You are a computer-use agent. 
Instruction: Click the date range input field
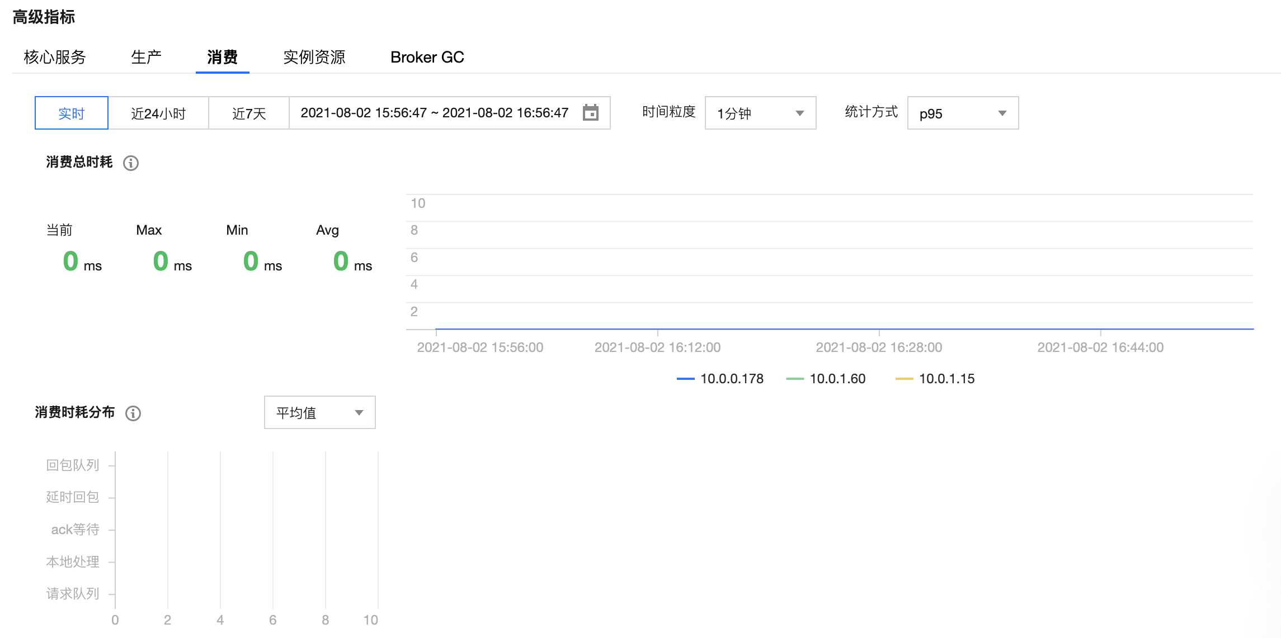pos(434,113)
